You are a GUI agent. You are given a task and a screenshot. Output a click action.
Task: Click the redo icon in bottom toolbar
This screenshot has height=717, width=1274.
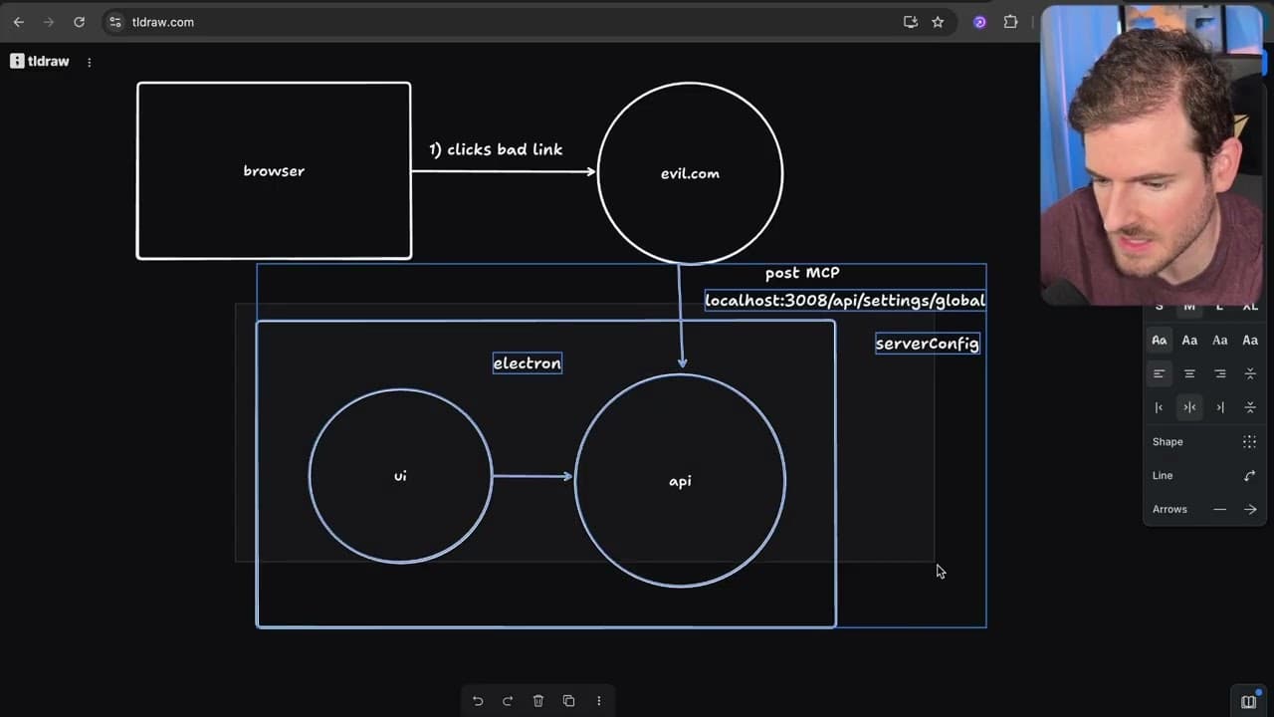(x=508, y=701)
